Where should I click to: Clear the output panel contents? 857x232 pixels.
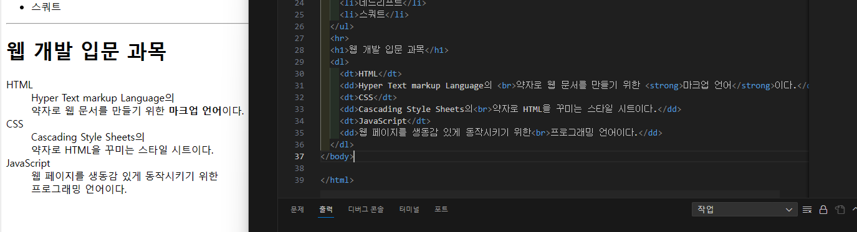[807, 210]
